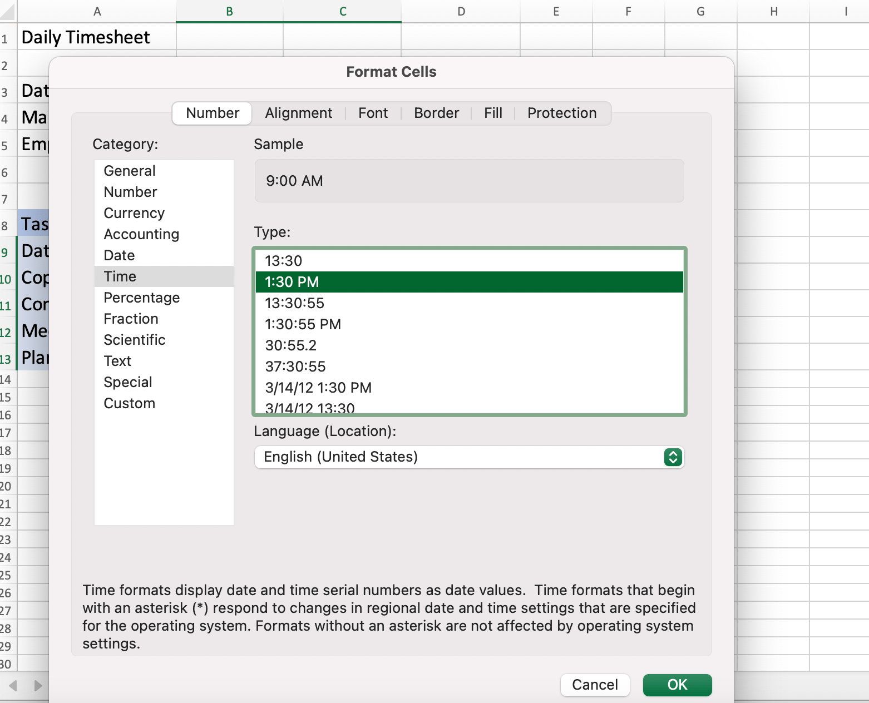Select the Custom category

pos(130,404)
